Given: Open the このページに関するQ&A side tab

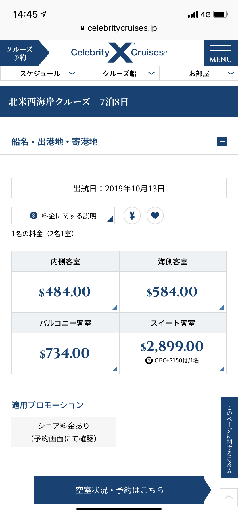Looking at the screenshot, I should pyautogui.click(x=229, y=437).
